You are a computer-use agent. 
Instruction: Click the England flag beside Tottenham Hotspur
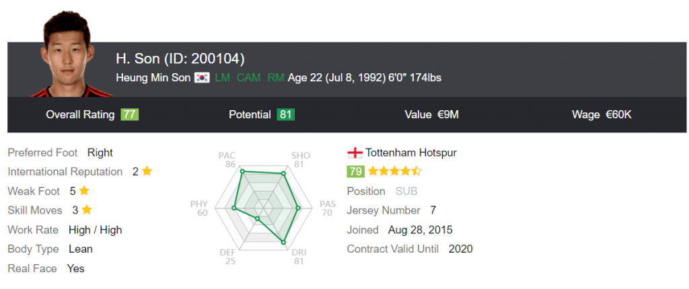(354, 153)
